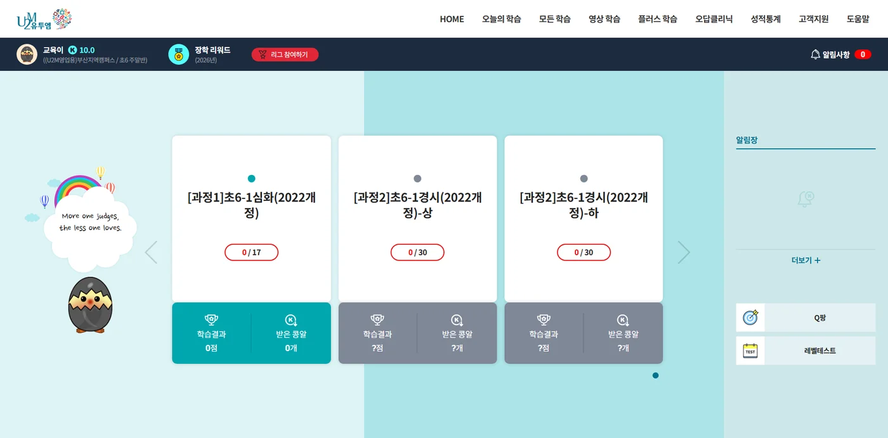Viewport: 888px width, 438px height.
Task: Click 학습결과 ?점 under 경시-상 card
Action: [x=377, y=333]
